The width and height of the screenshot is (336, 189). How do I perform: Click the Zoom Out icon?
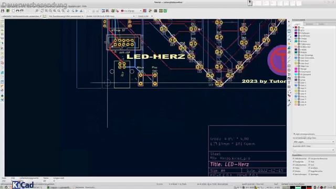pos(50,10)
